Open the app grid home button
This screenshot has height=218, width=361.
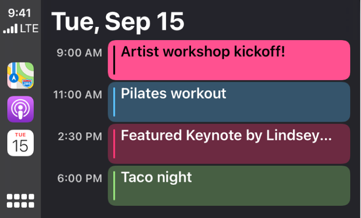[x=21, y=201]
